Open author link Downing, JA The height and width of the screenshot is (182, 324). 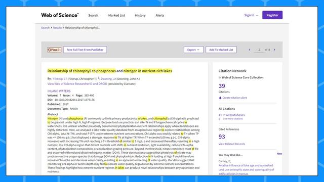point(108,79)
